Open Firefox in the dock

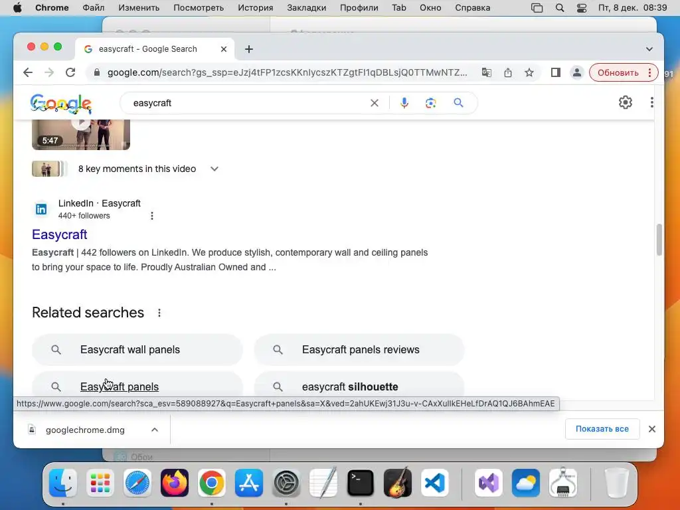(x=175, y=483)
